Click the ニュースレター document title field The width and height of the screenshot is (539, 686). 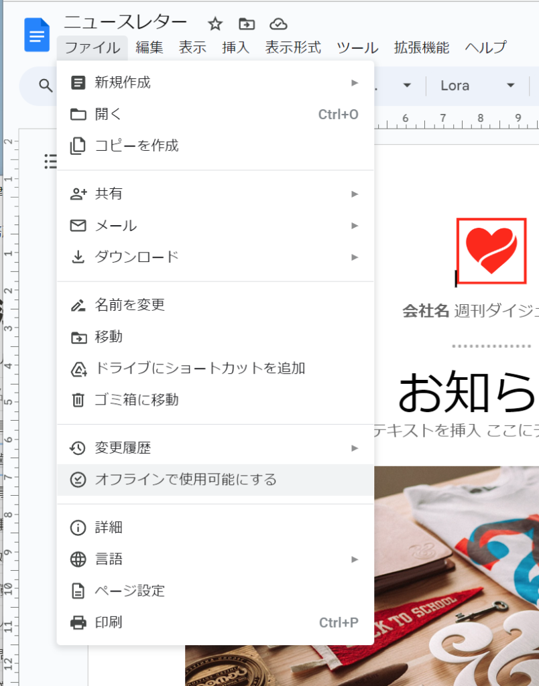(125, 23)
